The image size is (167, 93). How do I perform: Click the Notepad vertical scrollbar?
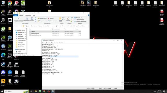(123, 65)
